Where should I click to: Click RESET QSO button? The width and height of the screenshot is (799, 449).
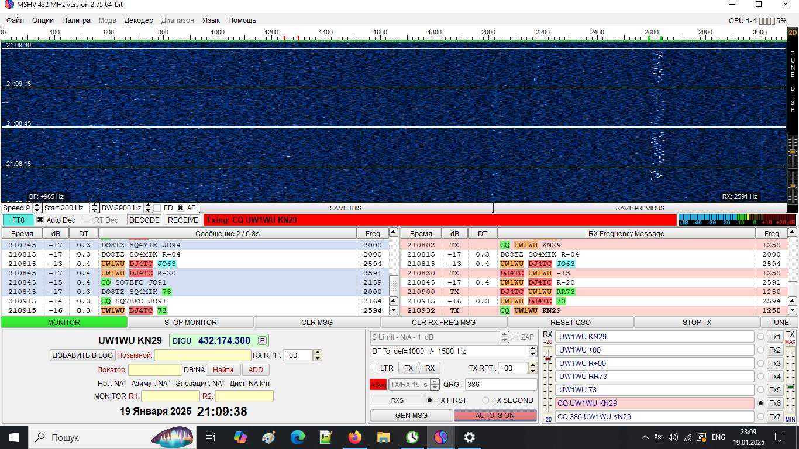(x=570, y=322)
